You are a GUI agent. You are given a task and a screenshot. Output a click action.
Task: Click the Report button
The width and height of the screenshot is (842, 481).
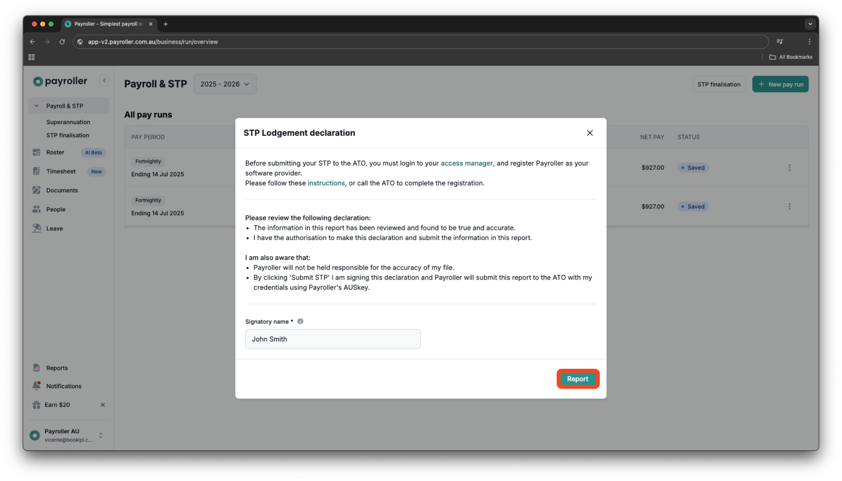click(x=577, y=379)
